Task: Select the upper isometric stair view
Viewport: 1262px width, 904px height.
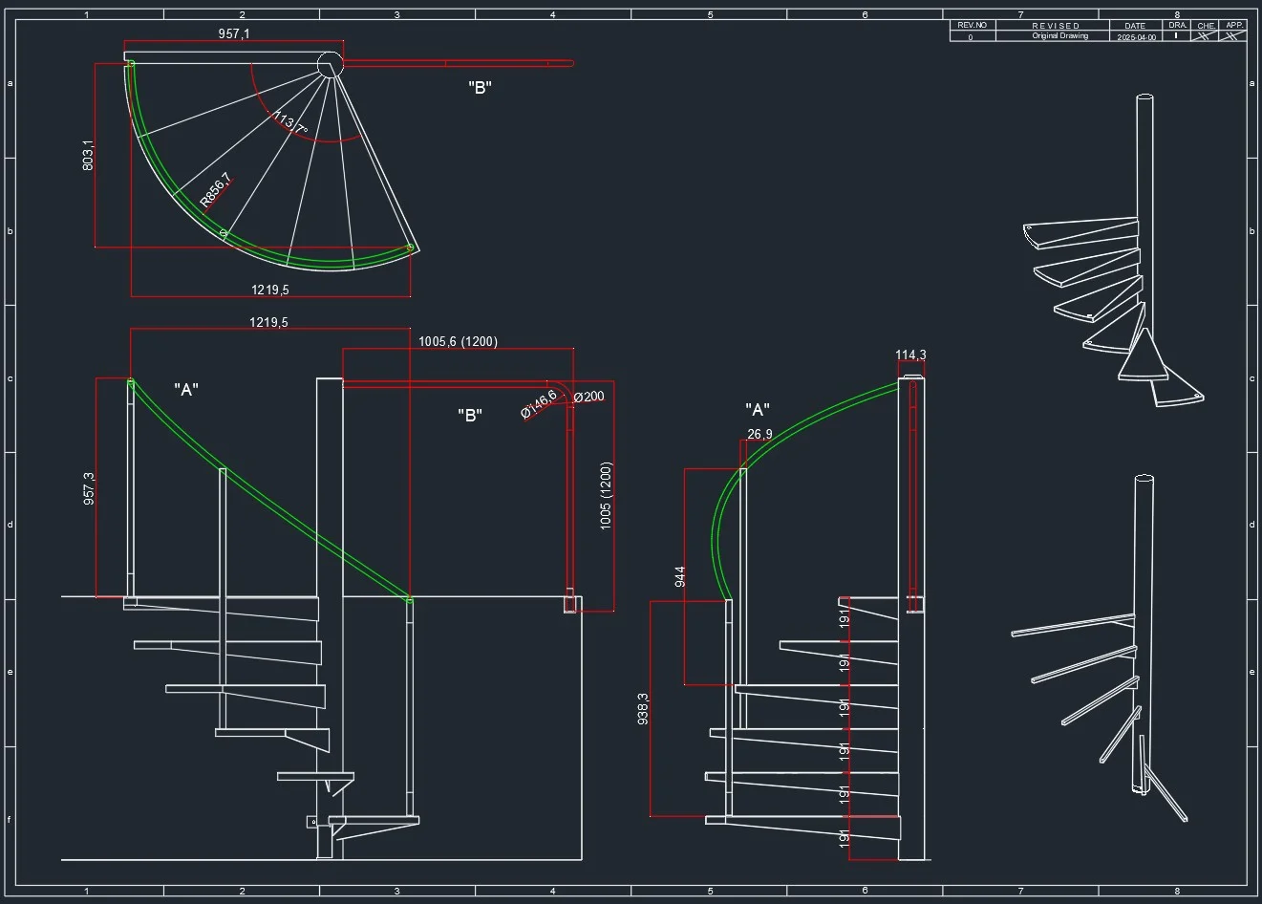Action: coord(1113,250)
